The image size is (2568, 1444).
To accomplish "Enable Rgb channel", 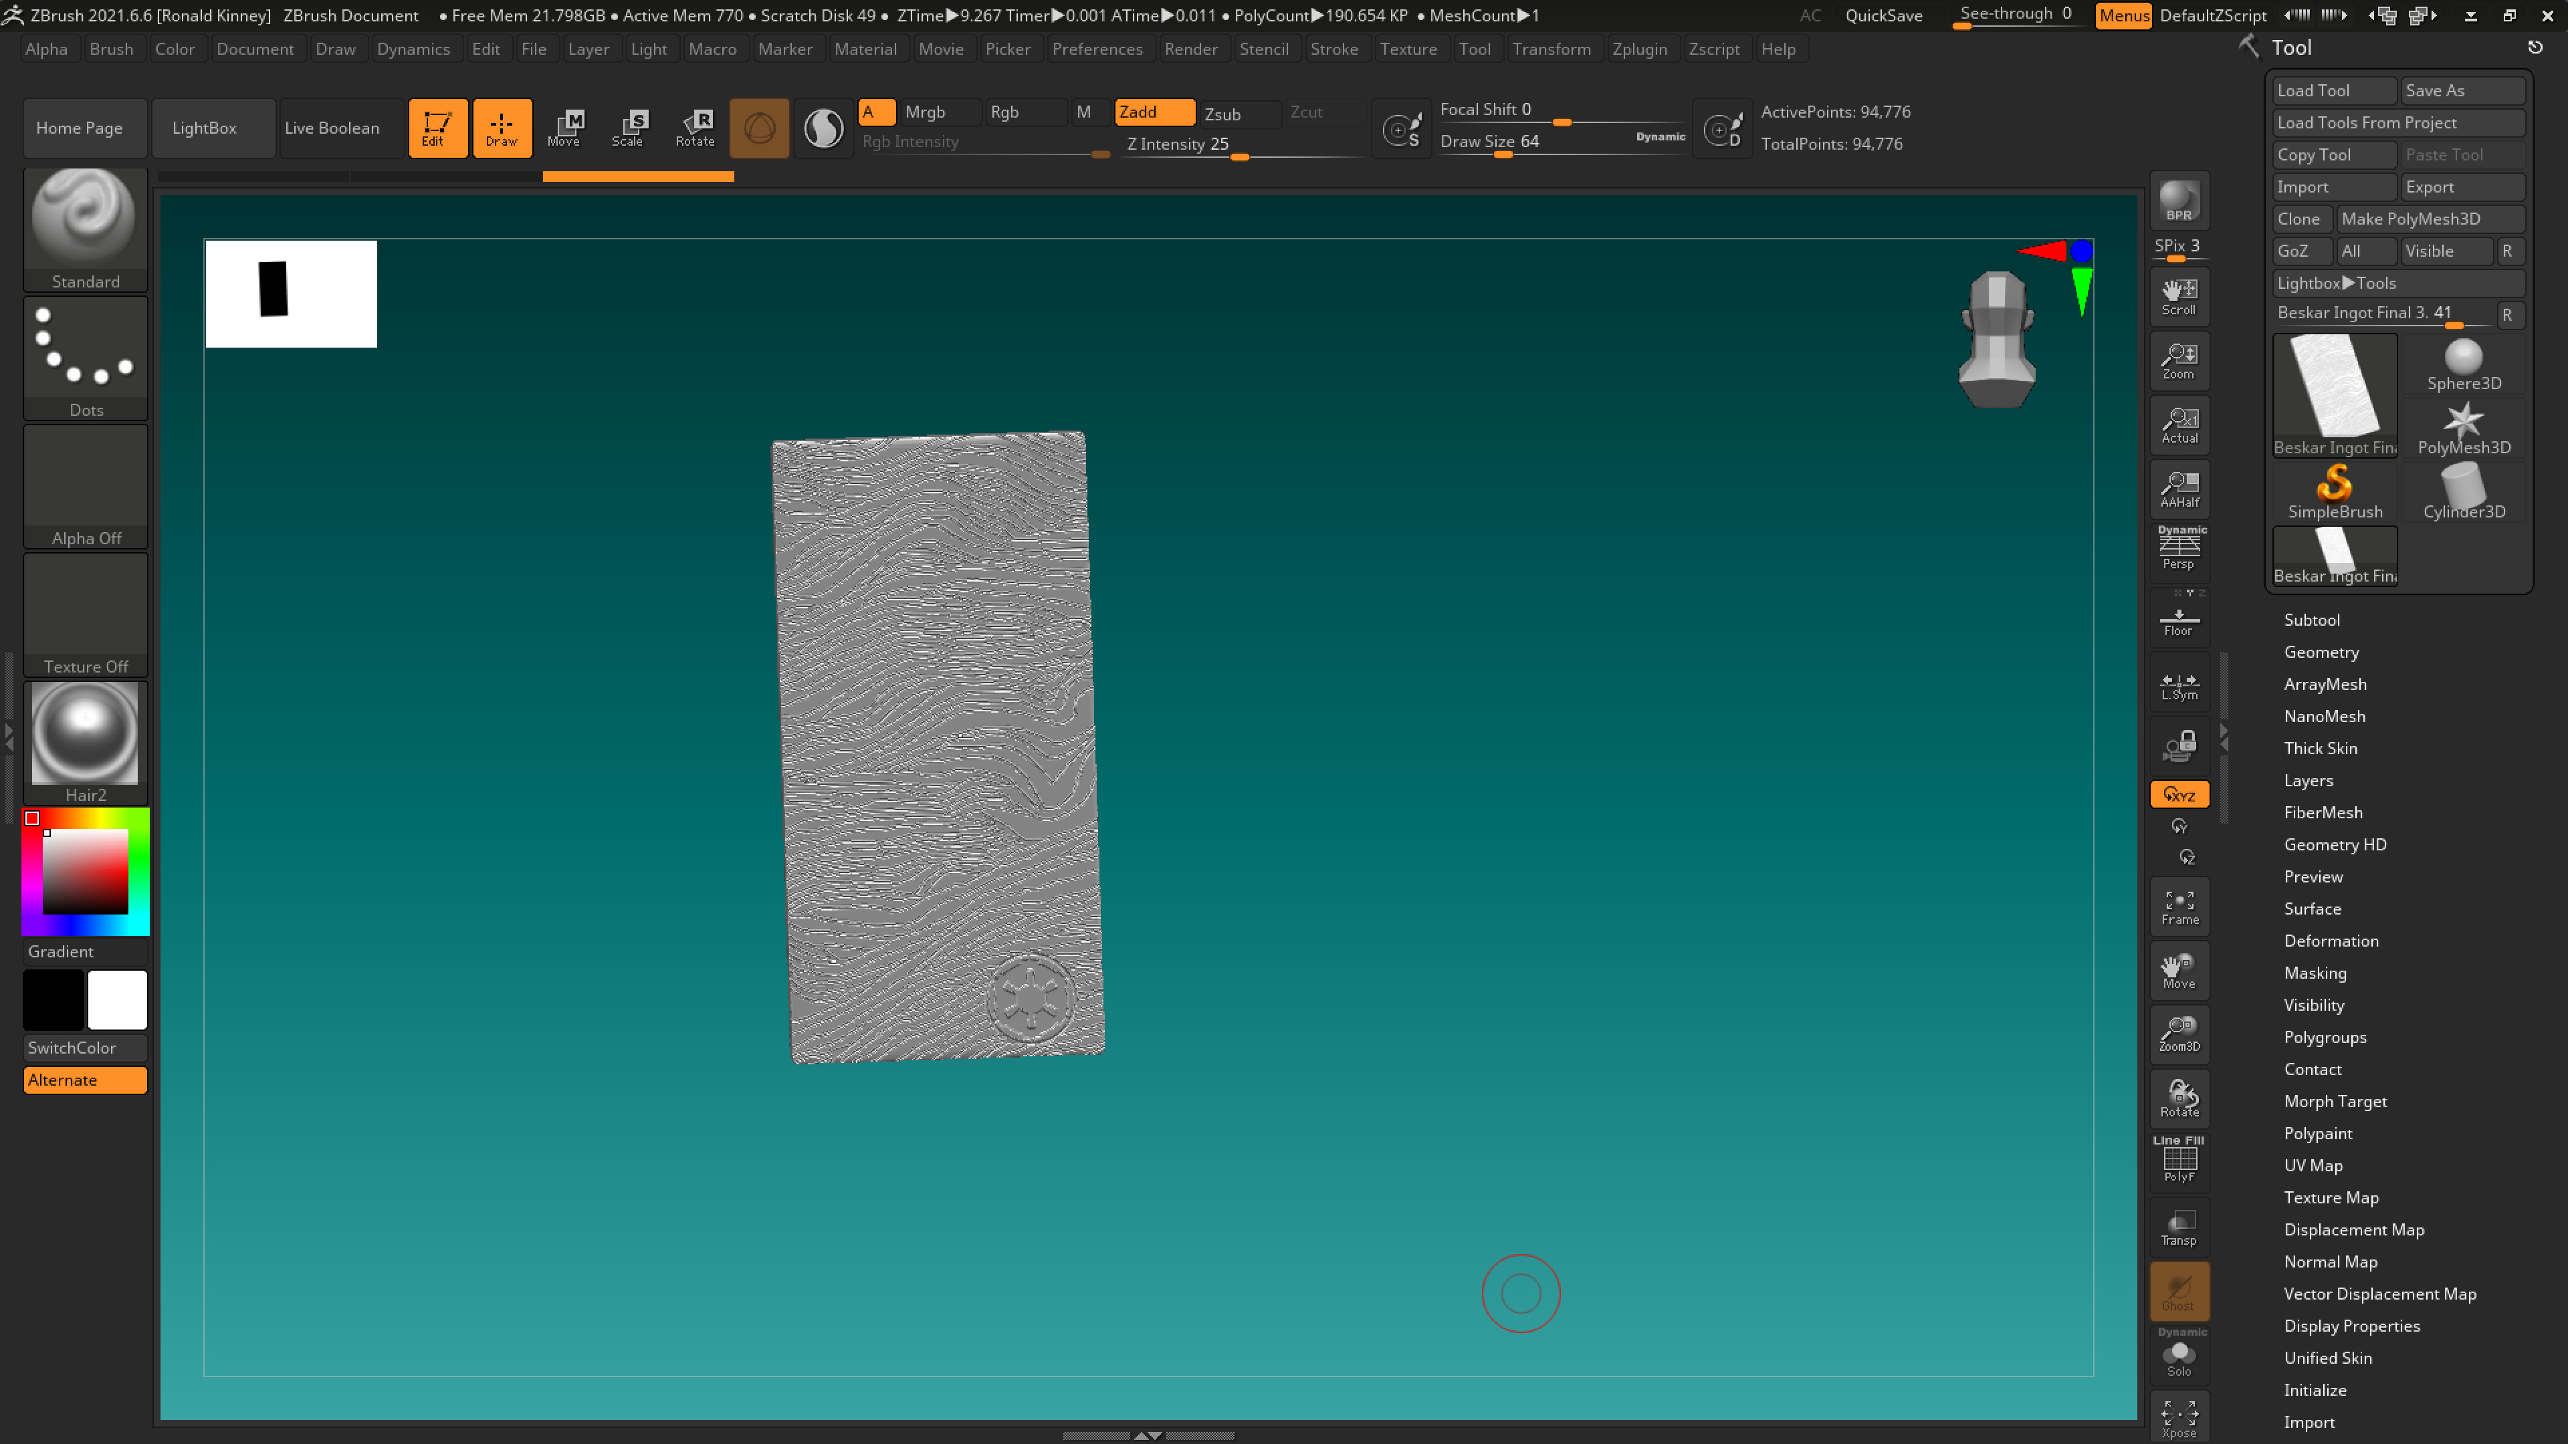I will pyautogui.click(x=1025, y=112).
